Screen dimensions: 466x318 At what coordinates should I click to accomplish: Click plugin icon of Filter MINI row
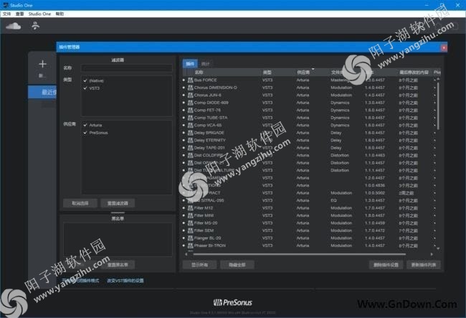[191, 215]
